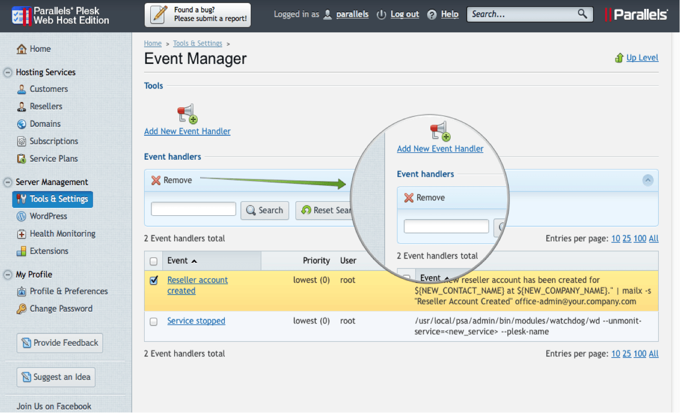Click the pencil bug report icon
The height and width of the screenshot is (413, 680).
click(x=158, y=15)
